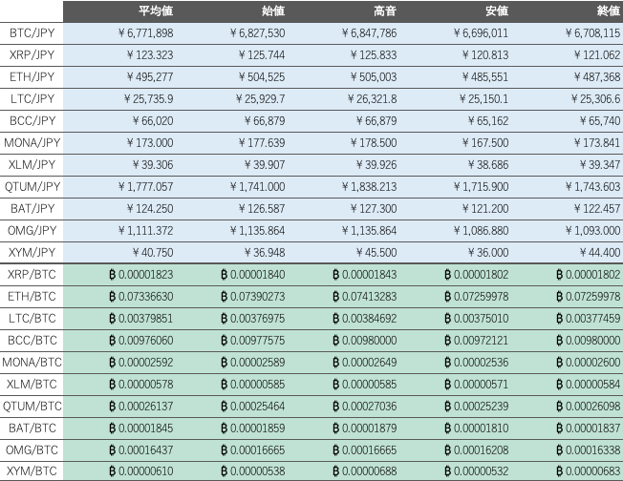This screenshot has width=623, height=481.
Task: Select the XYM/JPY row label
Action: (x=32, y=252)
